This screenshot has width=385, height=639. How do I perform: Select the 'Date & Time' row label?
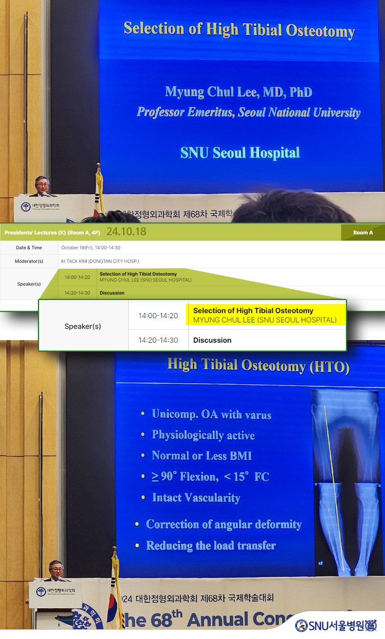(29, 248)
